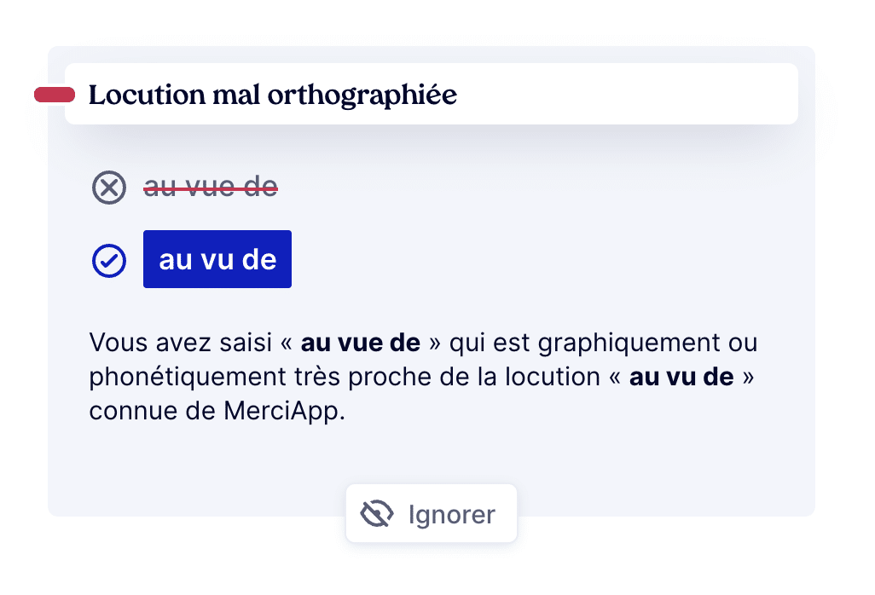Select the title « Locution mal orthographiée »
The width and height of the screenshot is (875, 595).
pos(272,95)
